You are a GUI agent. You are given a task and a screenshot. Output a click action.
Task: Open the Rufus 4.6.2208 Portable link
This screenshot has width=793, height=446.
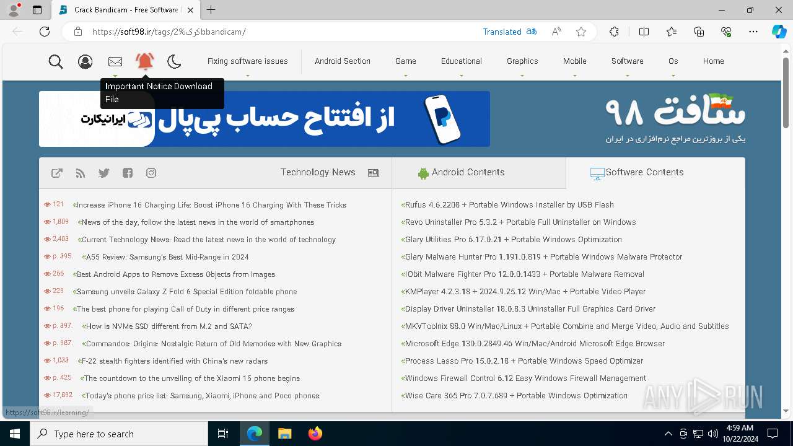[x=509, y=205]
